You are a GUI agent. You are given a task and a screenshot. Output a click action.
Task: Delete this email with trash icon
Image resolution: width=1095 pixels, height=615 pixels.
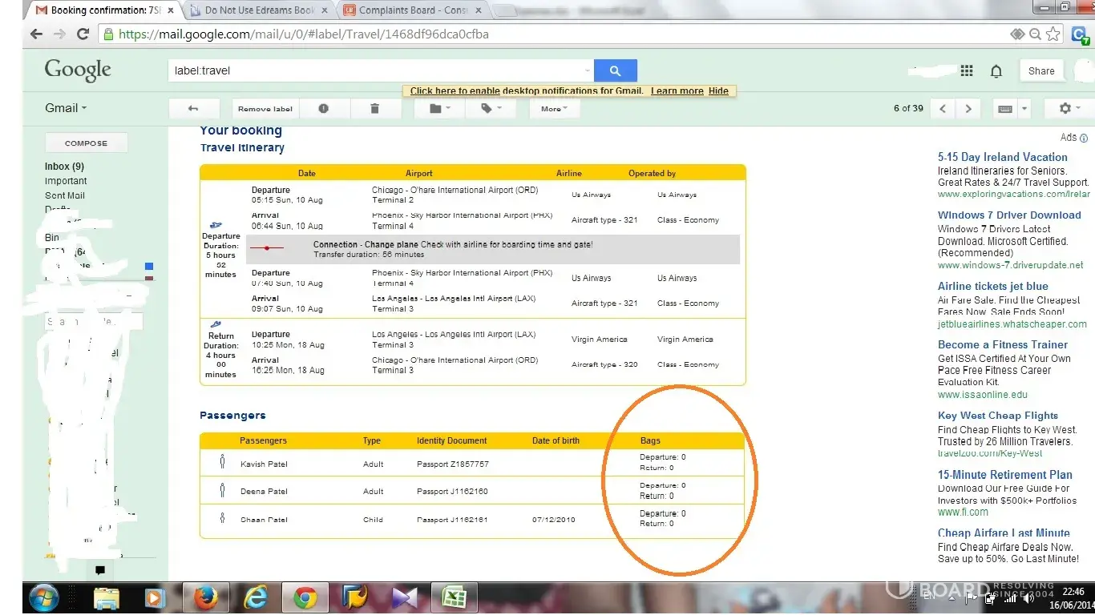click(x=374, y=109)
